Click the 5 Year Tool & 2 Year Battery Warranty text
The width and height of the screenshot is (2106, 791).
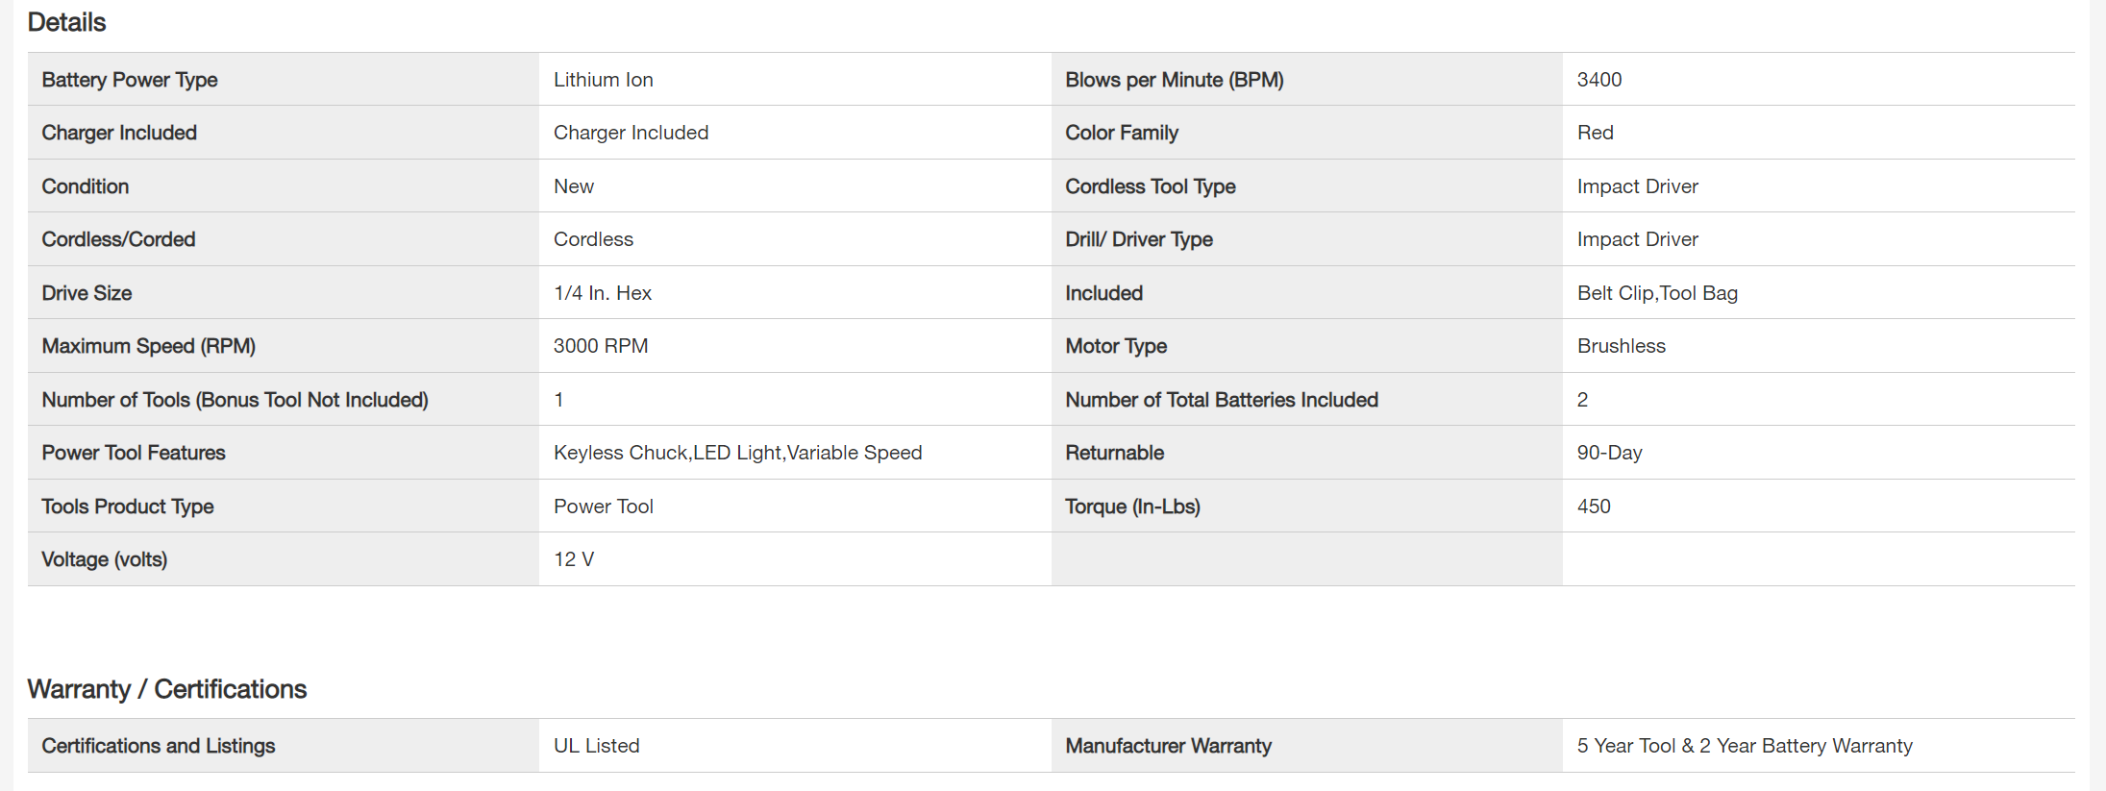point(1744,746)
